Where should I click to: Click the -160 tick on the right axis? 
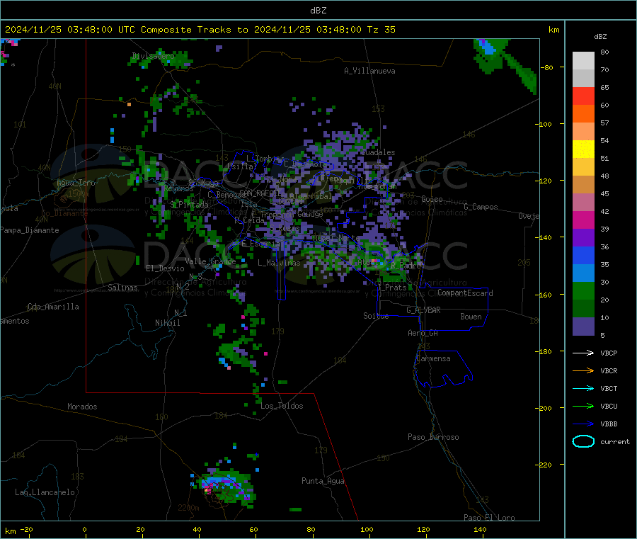click(545, 295)
